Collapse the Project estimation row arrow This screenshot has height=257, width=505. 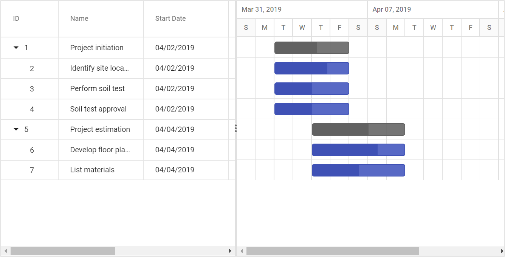[x=16, y=129]
